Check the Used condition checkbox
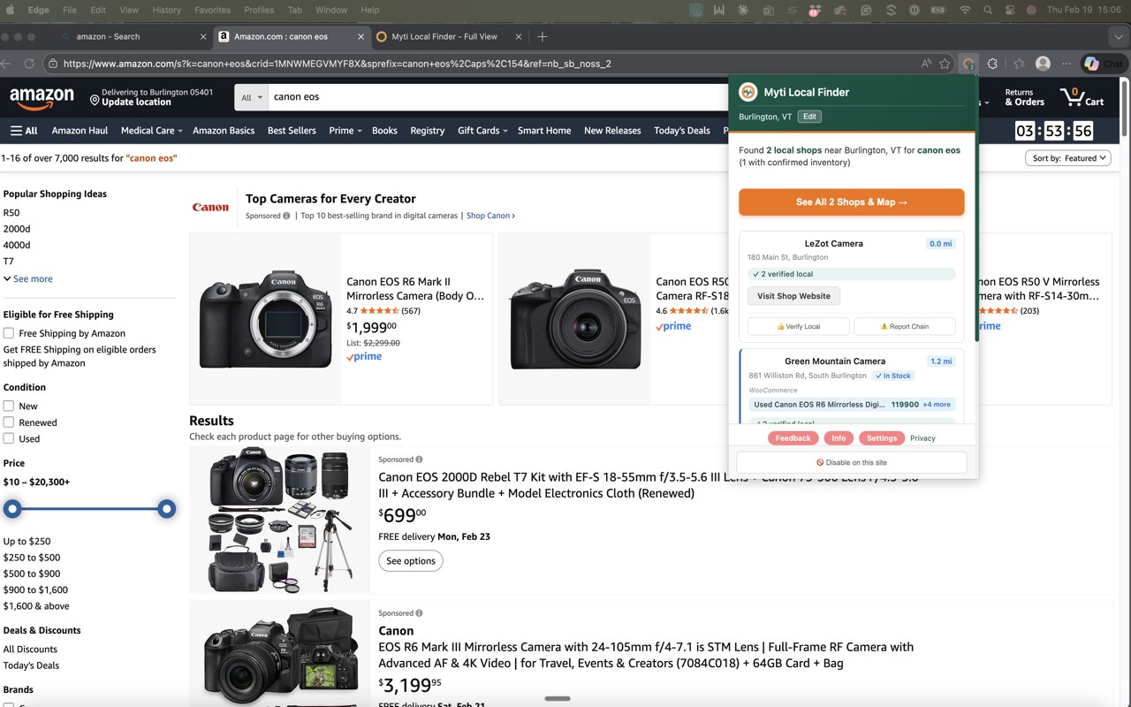 pos(9,438)
